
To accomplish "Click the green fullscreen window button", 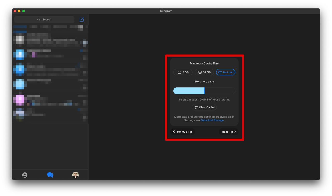I will pos(24,11).
